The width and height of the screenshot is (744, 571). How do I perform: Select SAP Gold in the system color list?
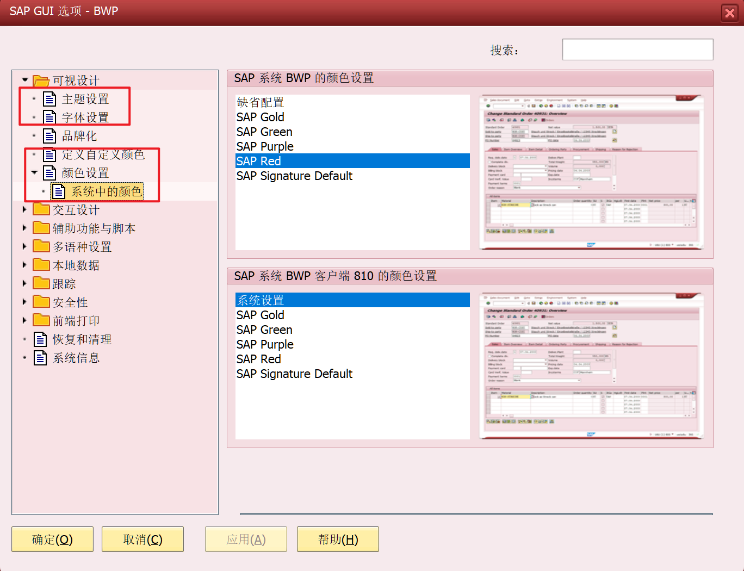pos(260,117)
